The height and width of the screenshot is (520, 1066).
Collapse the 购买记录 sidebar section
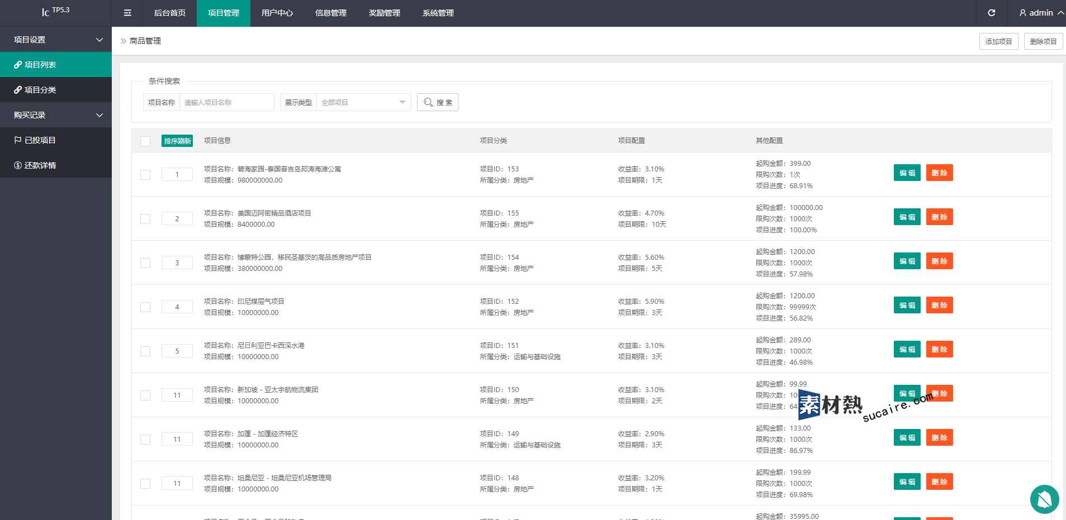point(56,115)
